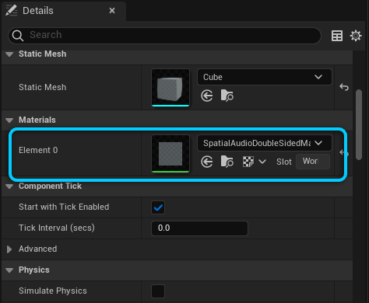This screenshot has height=303, width=369.
Task: Use selected asset for Static Mesh
Action: pos(207,96)
